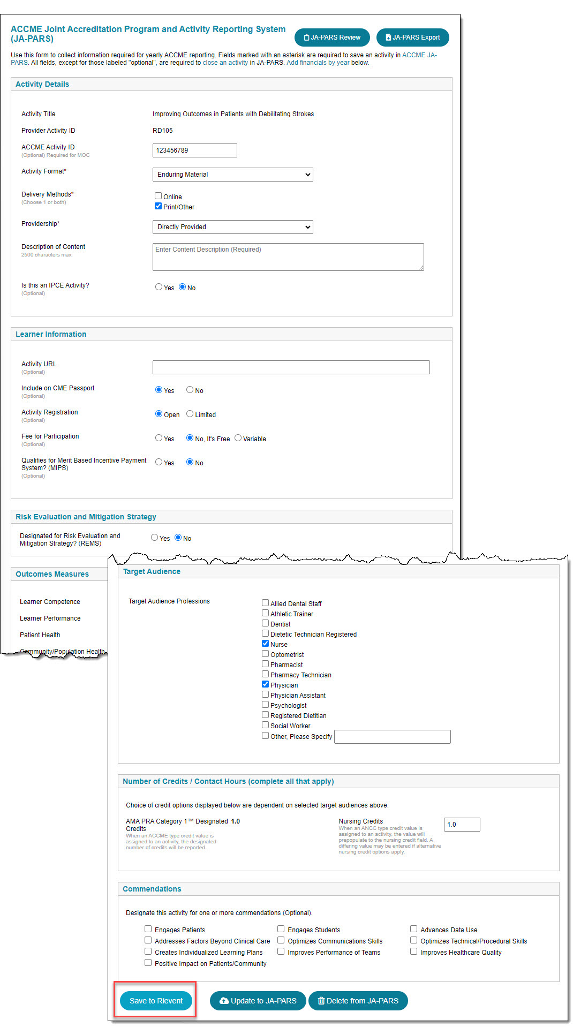Check Improves Healthcare Quality
The width and height of the screenshot is (573, 1027).
413,952
